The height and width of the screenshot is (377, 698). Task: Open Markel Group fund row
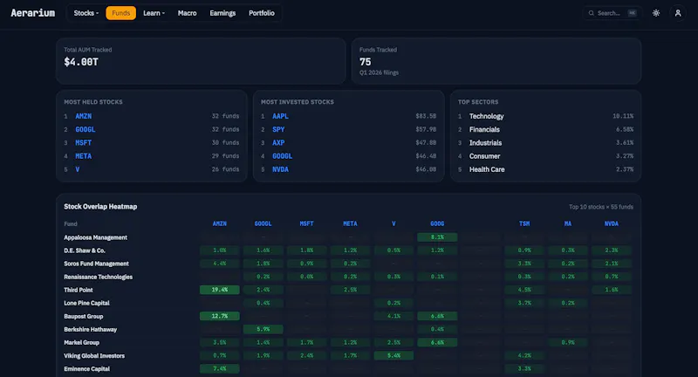coord(81,343)
